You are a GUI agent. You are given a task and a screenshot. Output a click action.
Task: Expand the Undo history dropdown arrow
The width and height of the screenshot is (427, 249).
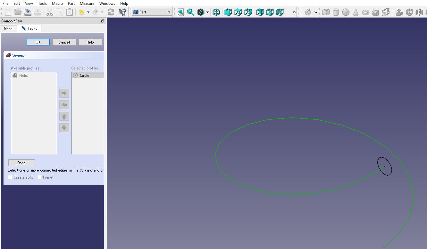(88, 12)
